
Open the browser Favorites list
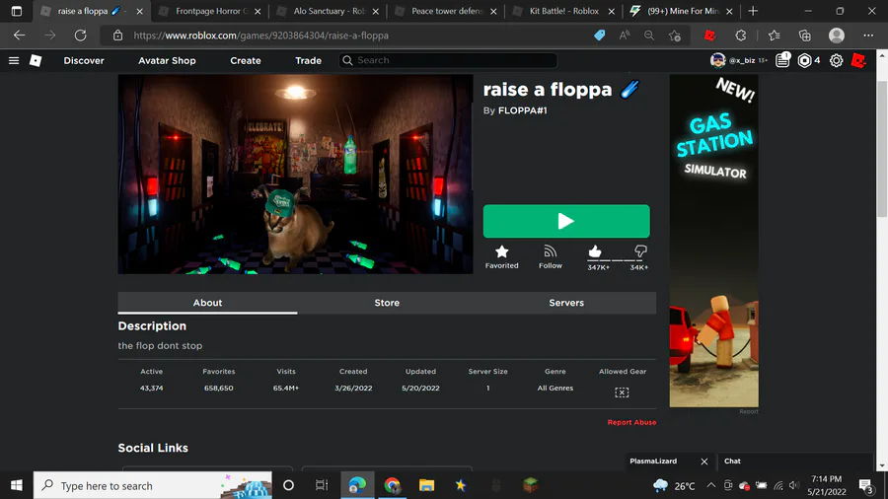[775, 36]
